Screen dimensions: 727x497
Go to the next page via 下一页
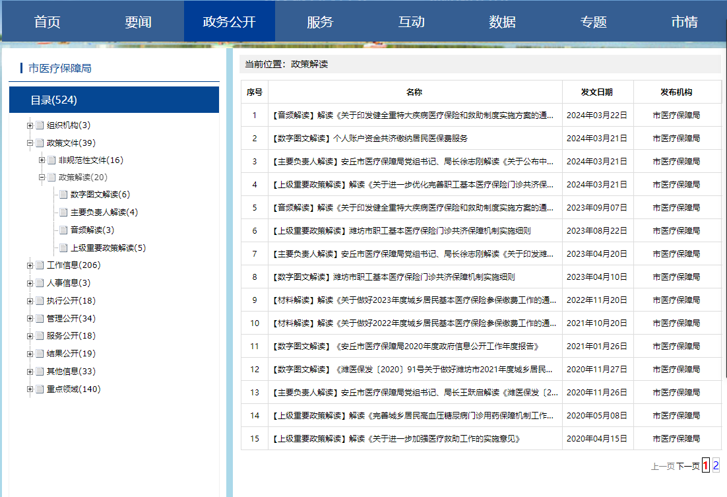688,466
